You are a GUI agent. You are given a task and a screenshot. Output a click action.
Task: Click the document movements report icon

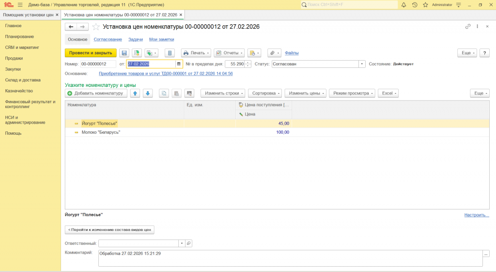(x=170, y=53)
